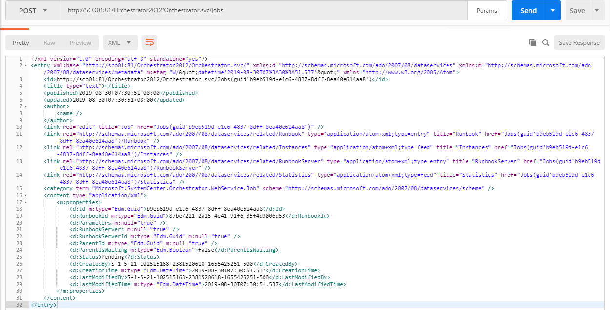
Task: Click RunbookId value 87be7221-2a15-4e41-91f6-35f4d3006d53
Action: pos(227,216)
